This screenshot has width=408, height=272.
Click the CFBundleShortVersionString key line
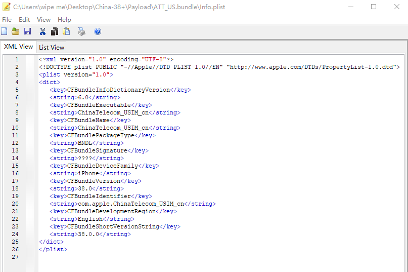115,226
